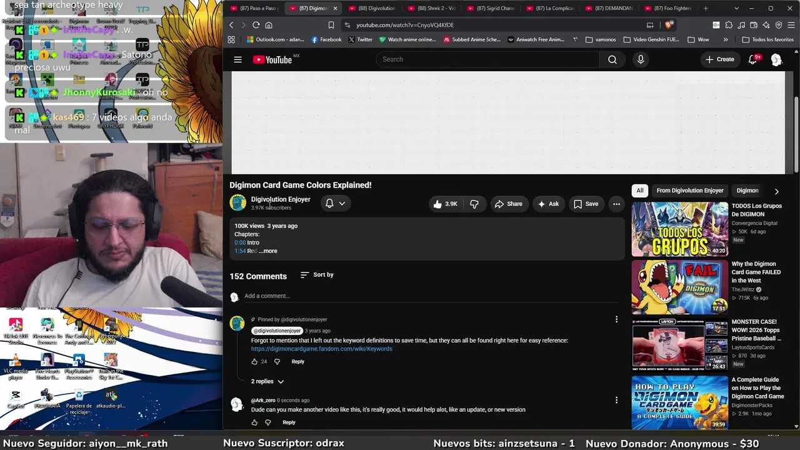Screen dimensions: 800x450
Task: Bookmark this page with the bookmark icon
Action: pos(331,25)
